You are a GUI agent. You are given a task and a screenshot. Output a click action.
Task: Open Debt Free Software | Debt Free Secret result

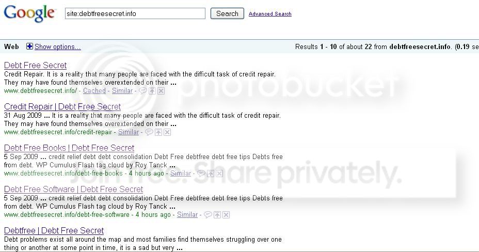[74, 189]
